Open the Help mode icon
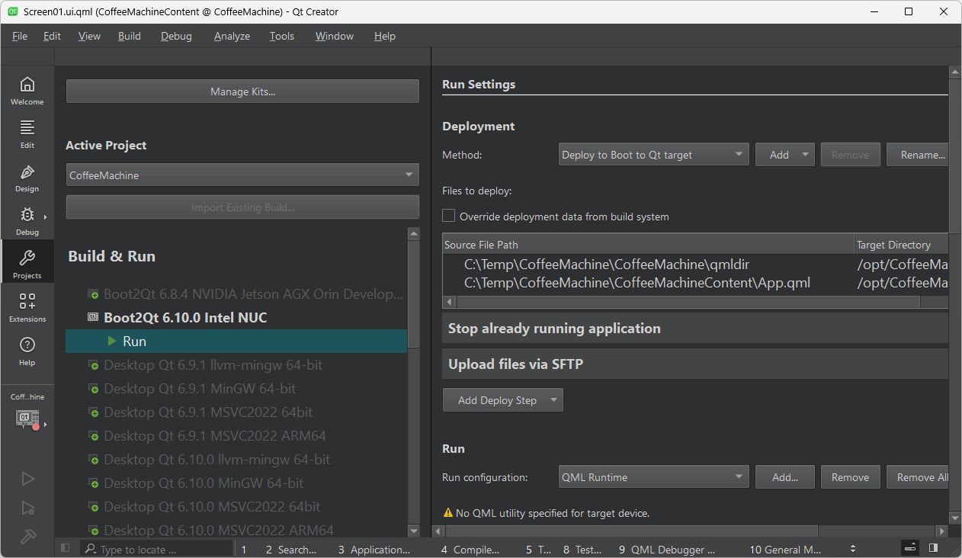This screenshot has width=962, height=558. point(27,349)
